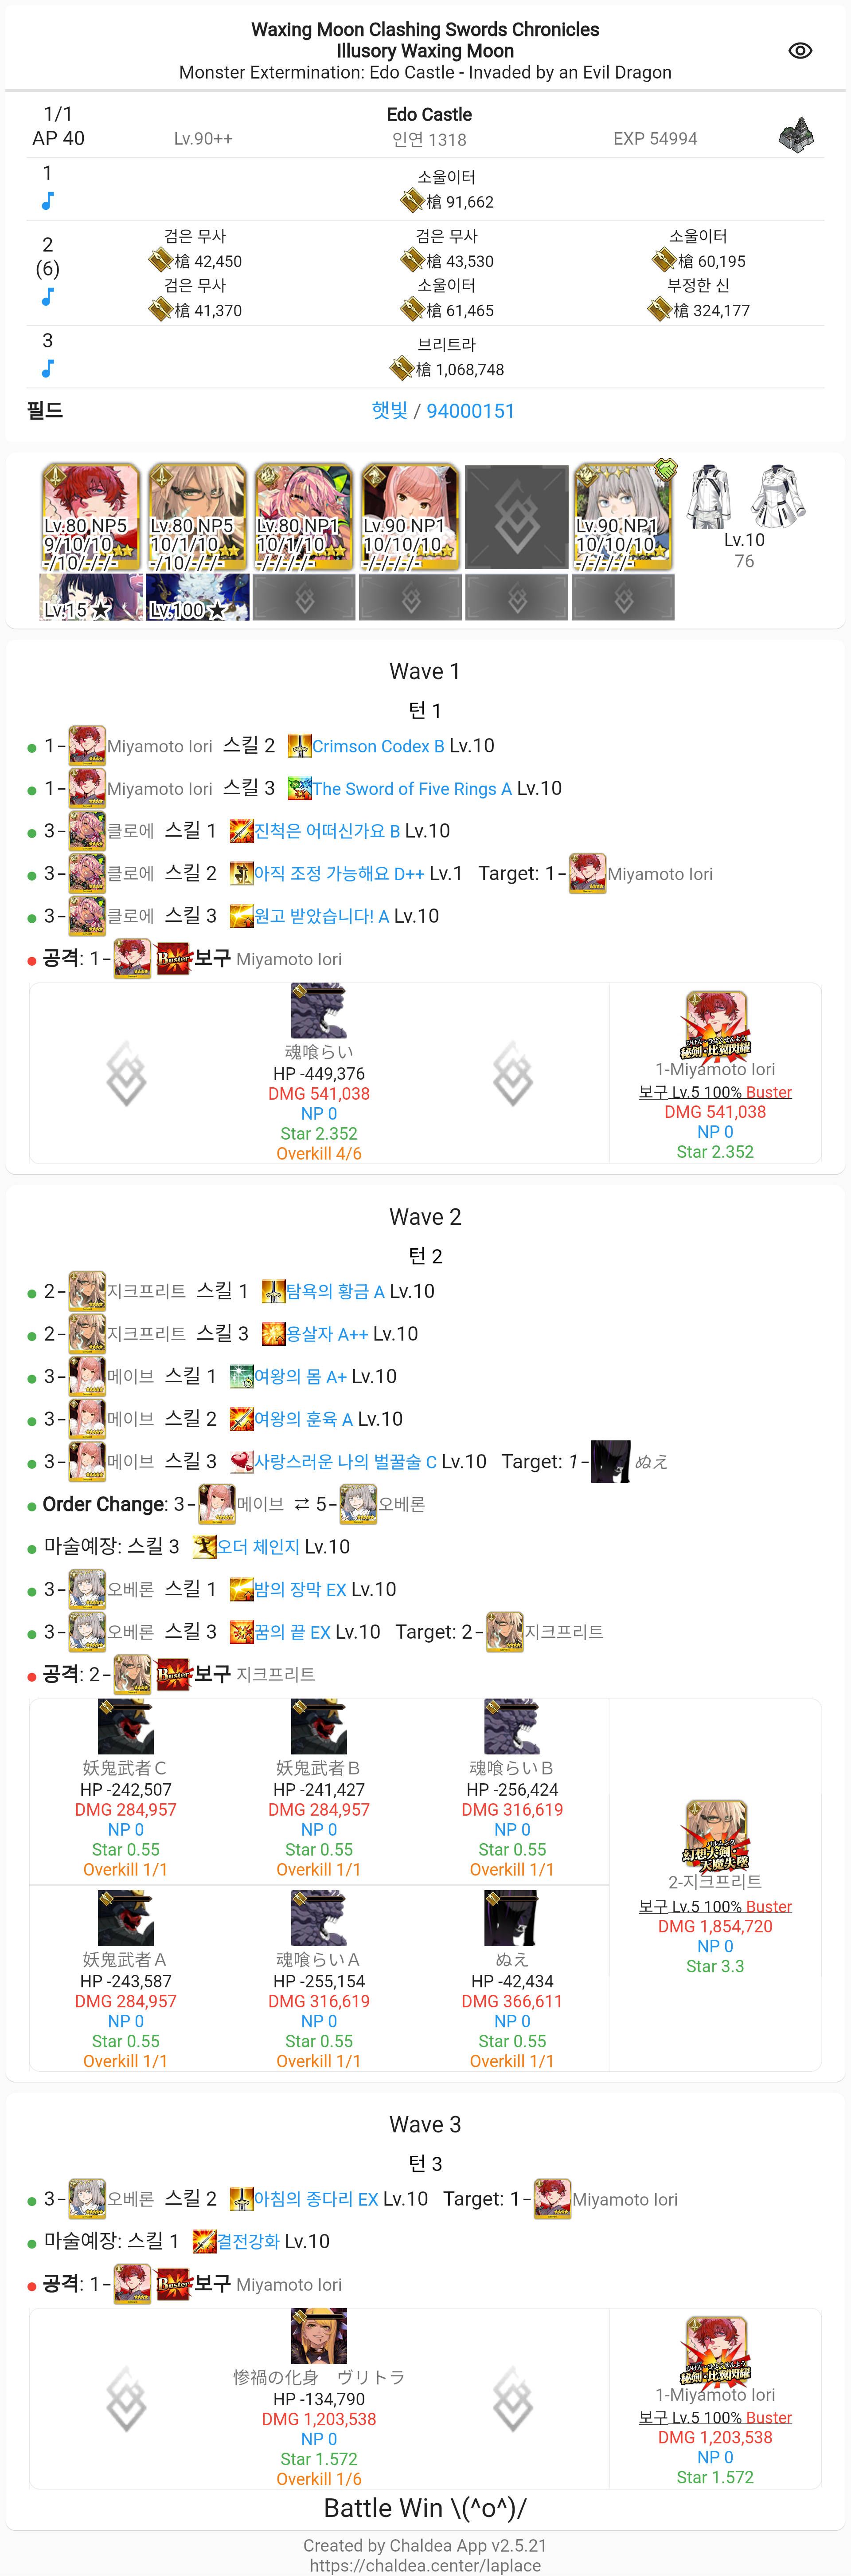Click the ぬえ enemy icon in damage results
This screenshot has width=851, height=2576.
[x=511, y=1917]
